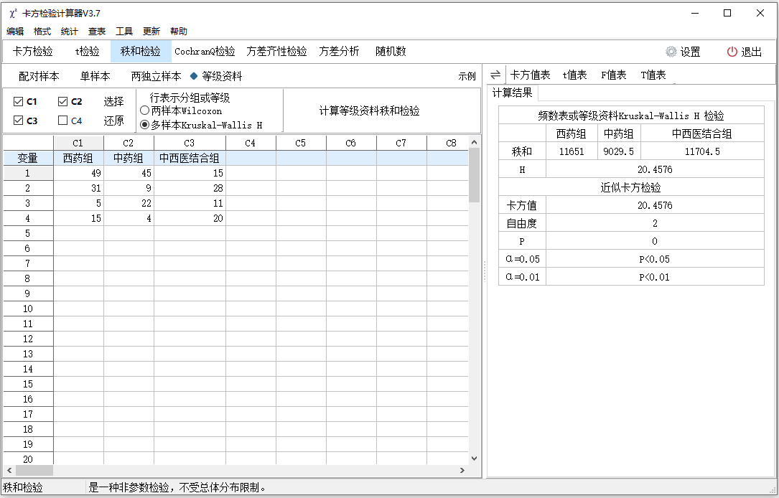
Task: Click the H value 20.4576 in results
Action: 655,169
